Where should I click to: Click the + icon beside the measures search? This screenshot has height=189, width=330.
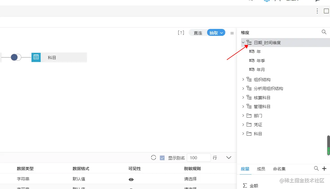[x=324, y=168]
